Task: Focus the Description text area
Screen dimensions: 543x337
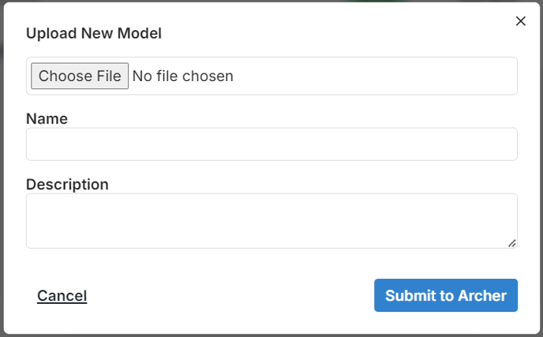Action: tap(271, 221)
